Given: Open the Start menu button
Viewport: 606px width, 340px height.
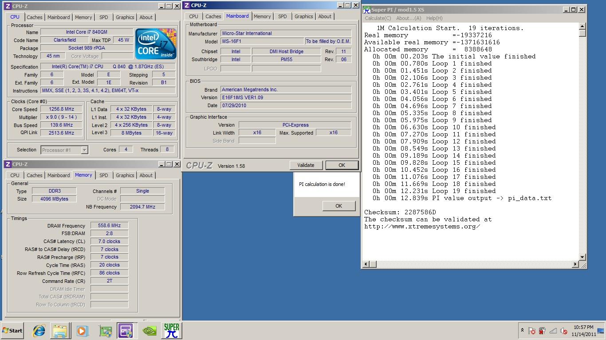Looking at the screenshot, I should pyautogui.click(x=12, y=330).
